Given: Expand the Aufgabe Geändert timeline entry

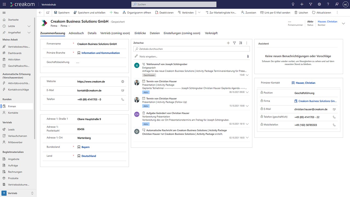Looking at the screenshot, I should pyautogui.click(x=247, y=124).
